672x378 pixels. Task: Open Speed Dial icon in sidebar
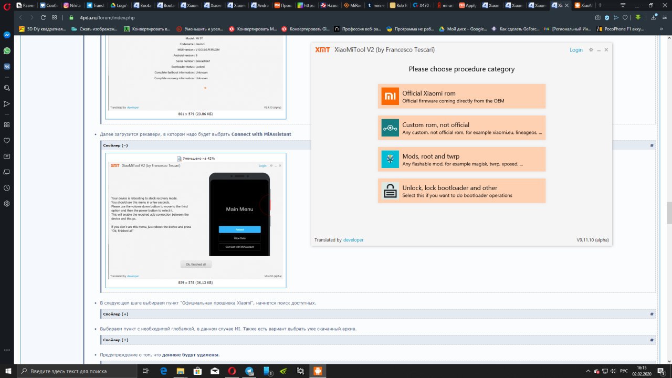tap(7, 125)
